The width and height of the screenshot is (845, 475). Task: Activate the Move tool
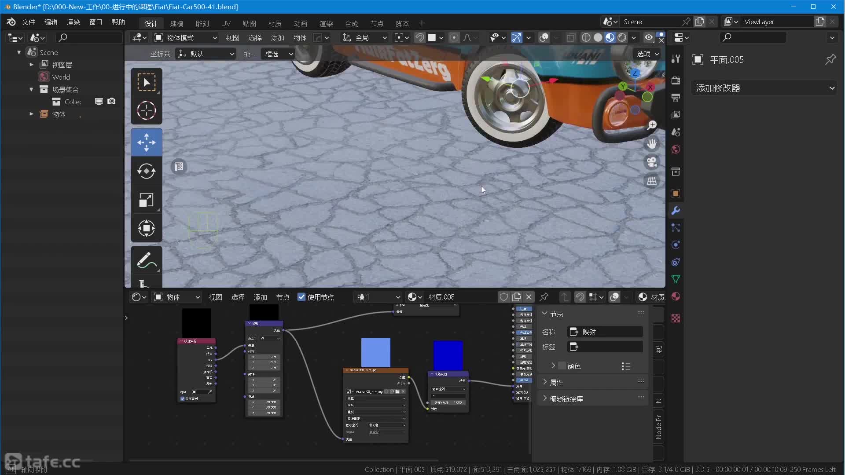coord(147,142)
